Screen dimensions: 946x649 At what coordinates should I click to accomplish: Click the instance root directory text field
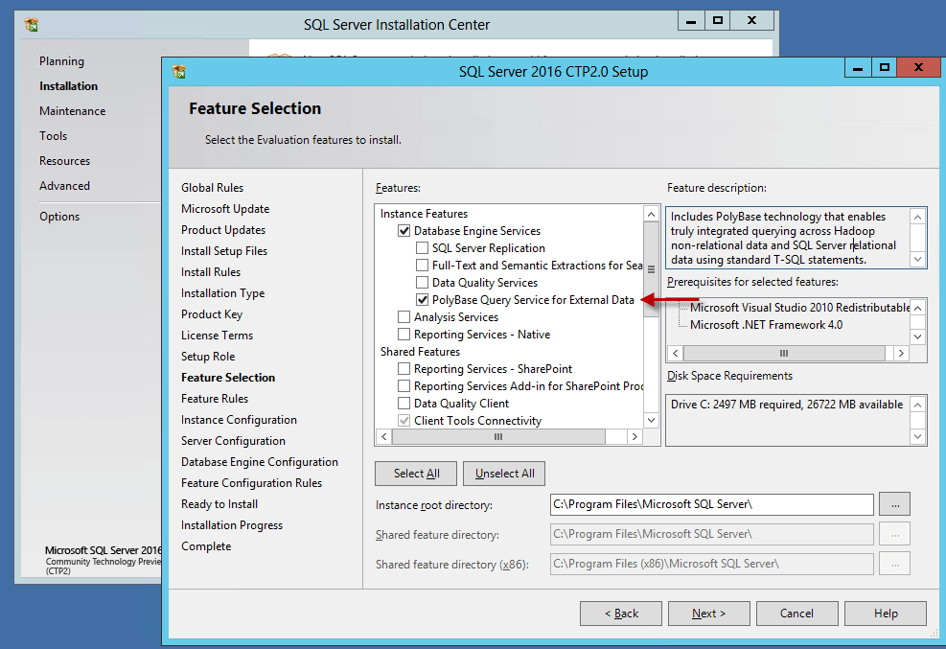pos(711,504)
